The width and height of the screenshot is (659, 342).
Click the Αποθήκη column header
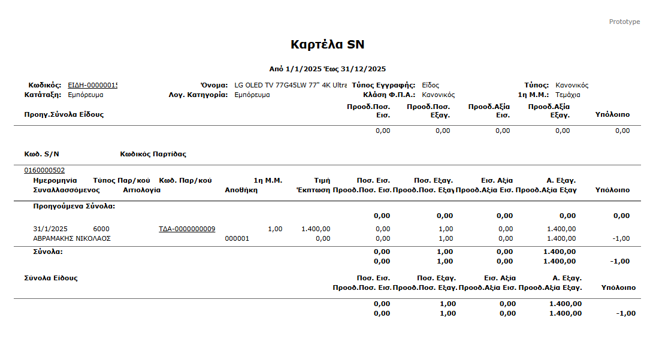[241, 190]
